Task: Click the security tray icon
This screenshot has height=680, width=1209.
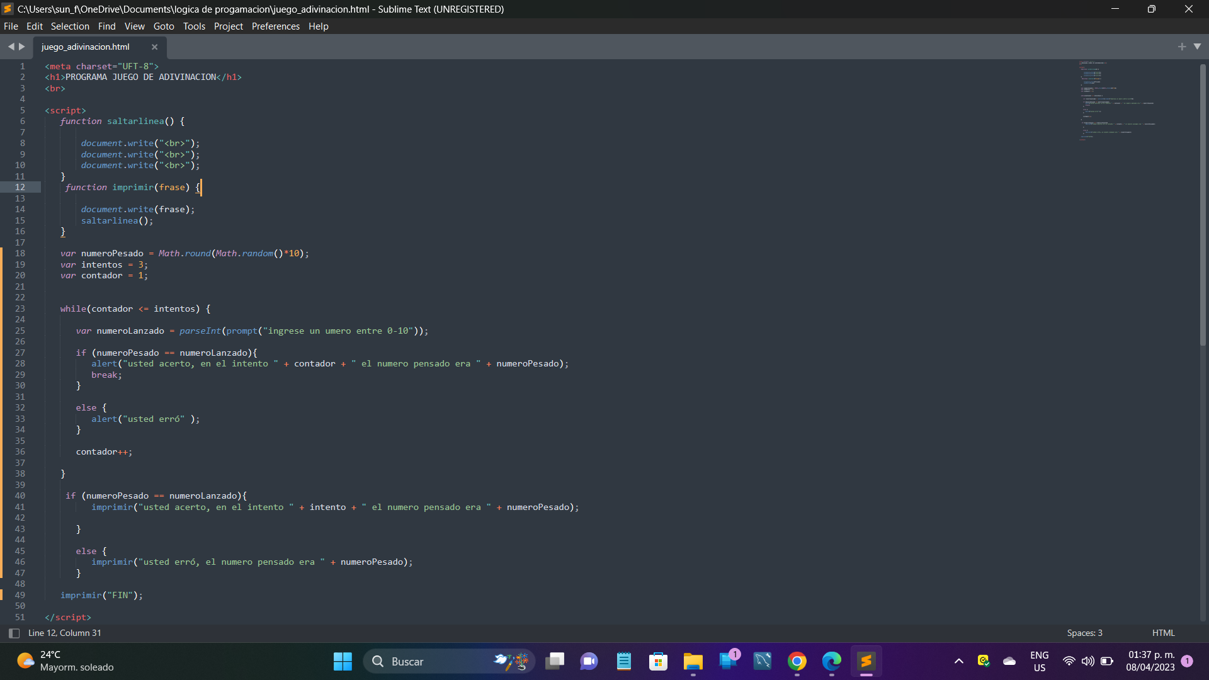Action: pos(984,660)
